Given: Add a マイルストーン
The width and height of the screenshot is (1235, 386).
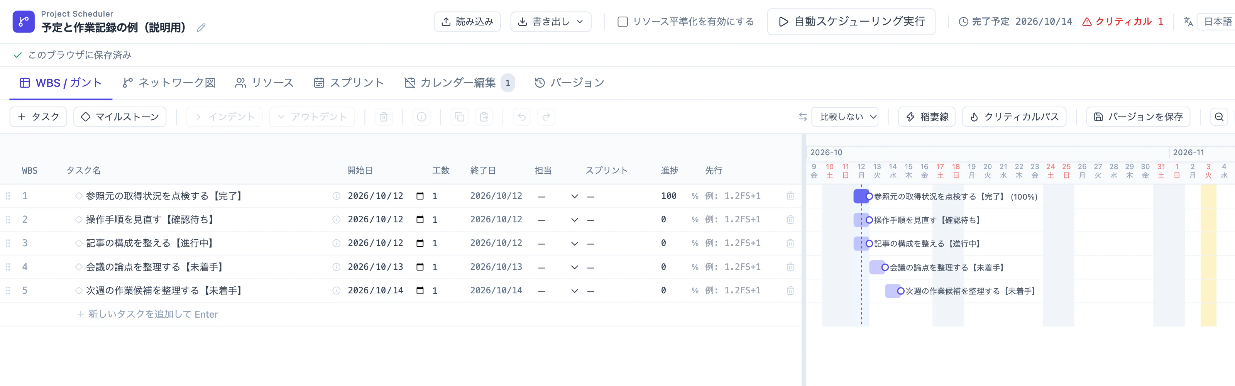Looking at the screenshot, I should point(120,117).
